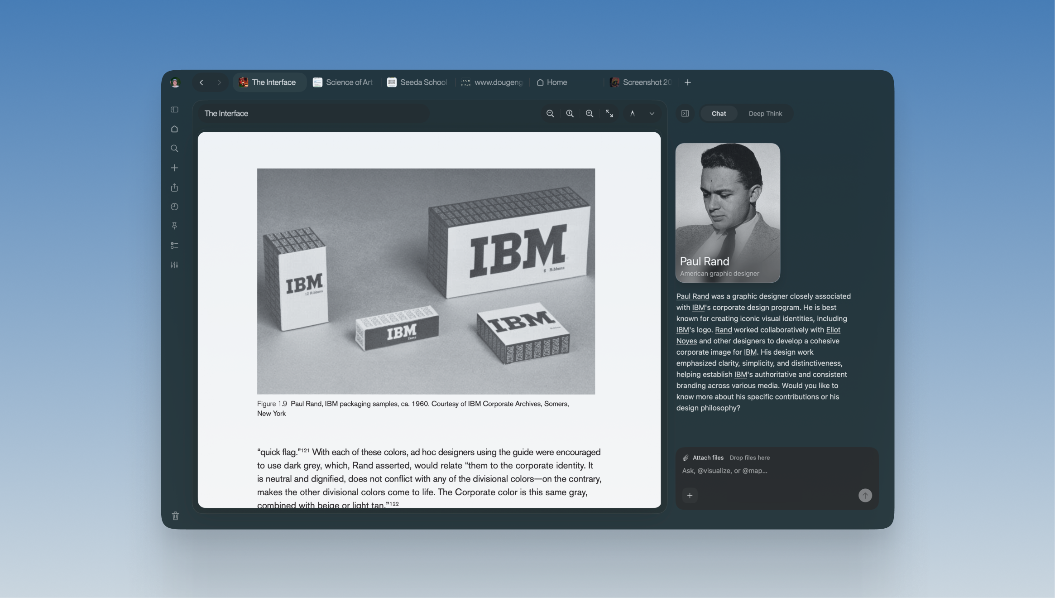Open the user profile avatar

(175, 82)
